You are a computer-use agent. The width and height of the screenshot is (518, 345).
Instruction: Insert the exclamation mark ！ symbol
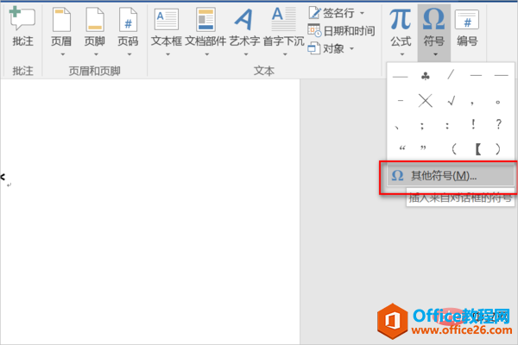[x=473, y=124]
